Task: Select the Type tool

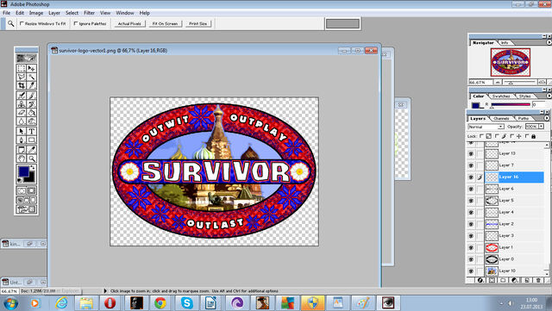Action: point(31,131)
